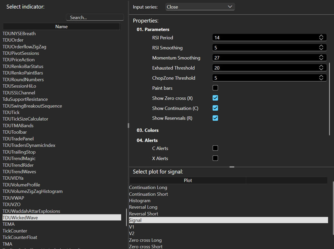Select Histogram from the plot list

click(140, 201)
